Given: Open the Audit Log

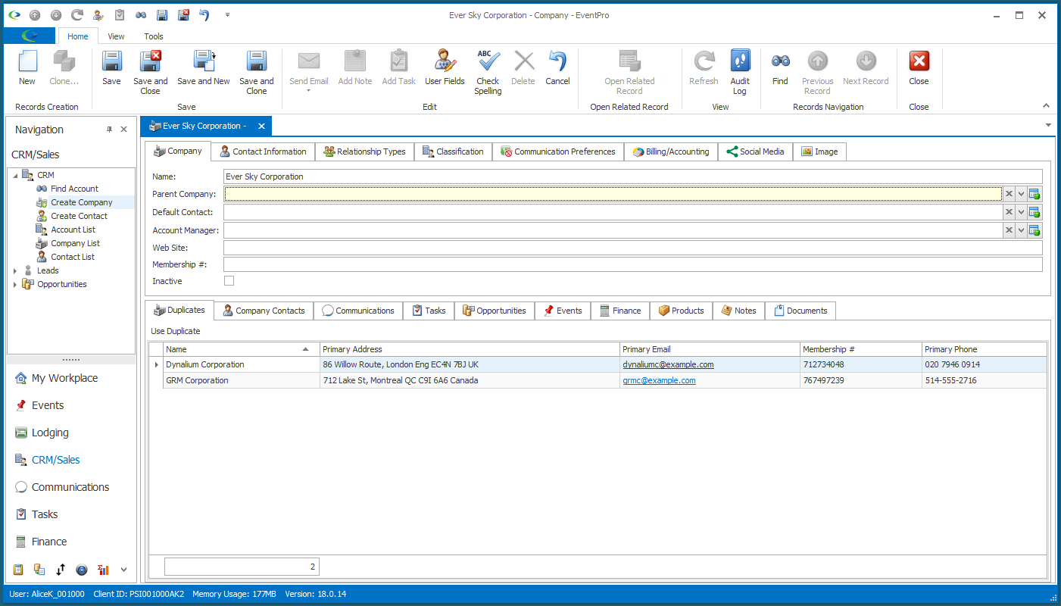Looking at the screenshot, I should point(740,73).
